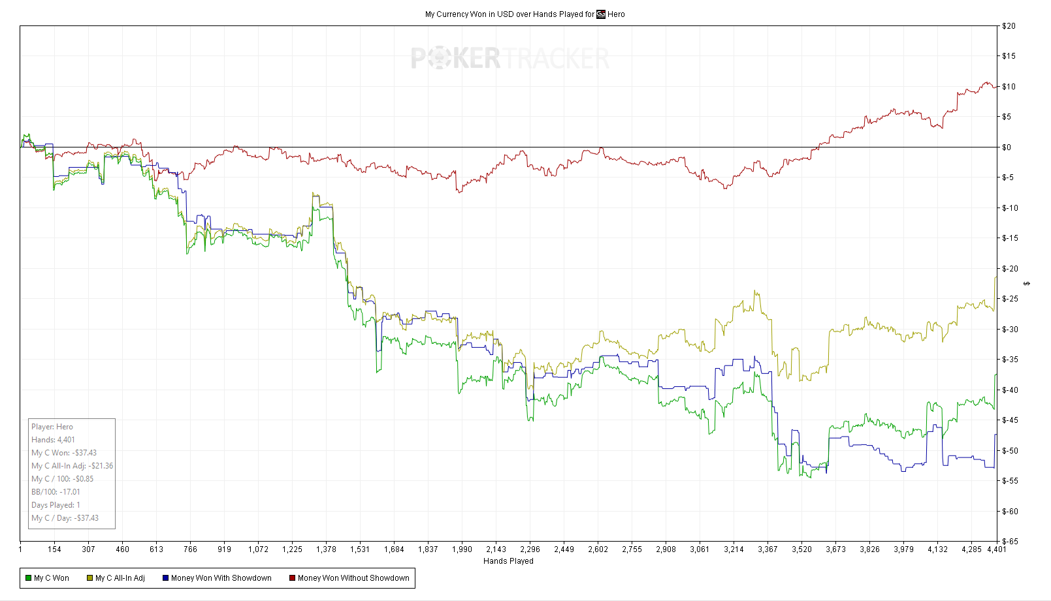Click the '4,132' x-axis tick label
This screenshot has width=1051, height=601.
(937, 549)
